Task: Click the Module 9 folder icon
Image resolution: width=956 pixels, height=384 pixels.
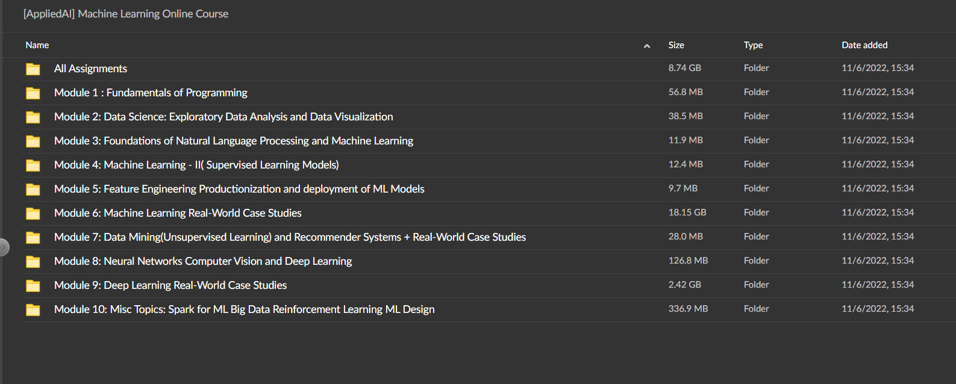Action: (33, 286)
